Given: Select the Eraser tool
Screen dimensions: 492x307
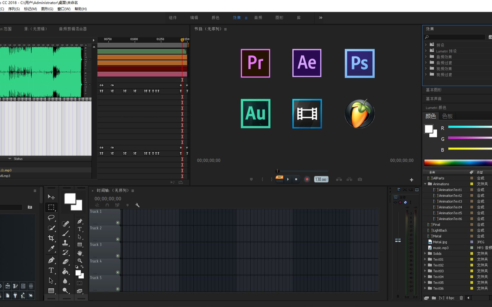Looking at the screenshot, I should tap(65, 262).
